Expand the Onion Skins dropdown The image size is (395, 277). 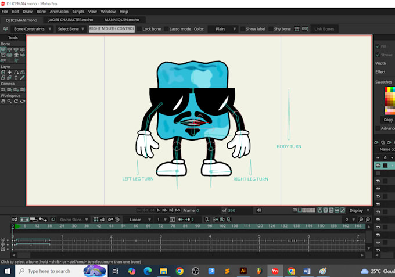[x=74, y=220]
